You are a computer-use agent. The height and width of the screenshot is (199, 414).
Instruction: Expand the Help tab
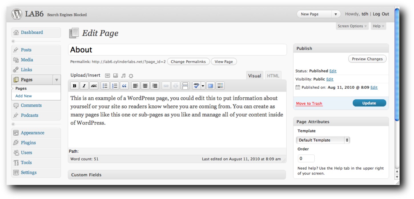379,26
